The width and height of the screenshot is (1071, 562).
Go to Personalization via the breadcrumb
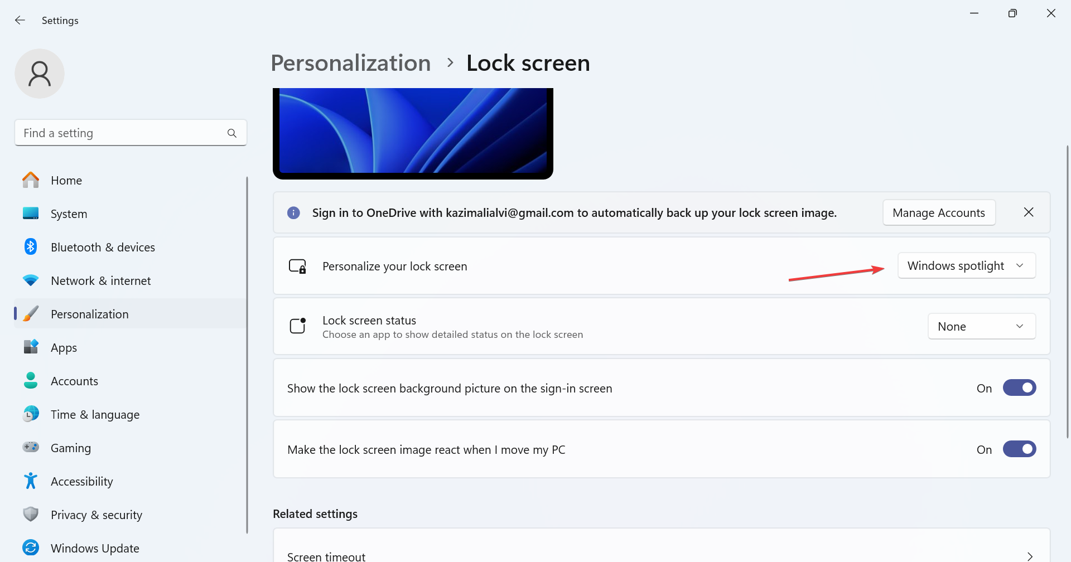pyautogui.click(x=350, y=63)
